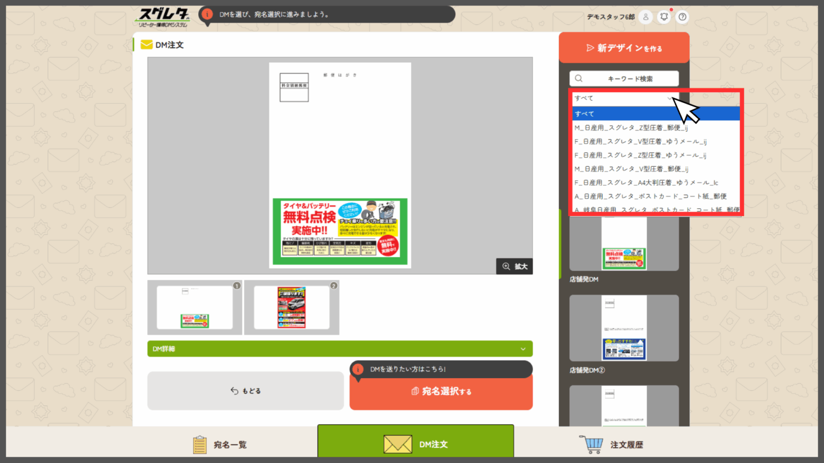Click the user profile icon

click(645, 17)
